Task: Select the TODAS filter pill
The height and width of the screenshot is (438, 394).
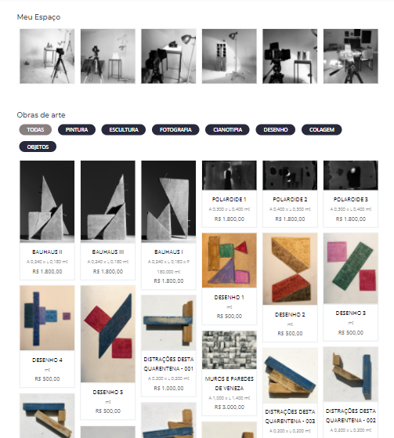Action: click(35, 129)
